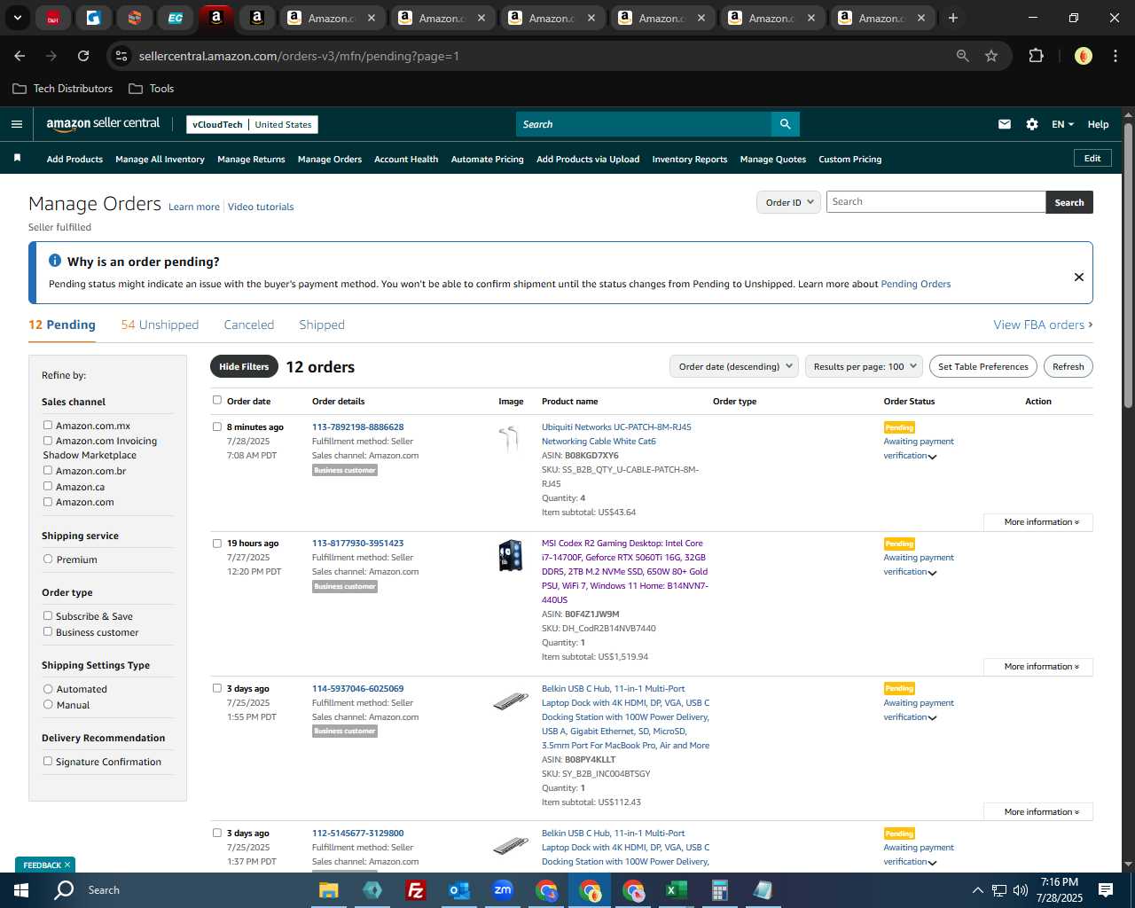Open the browser extensions puzzle icon
Screen dimensions: 1135x908
pyautogui.click(x=1036, y=56)
